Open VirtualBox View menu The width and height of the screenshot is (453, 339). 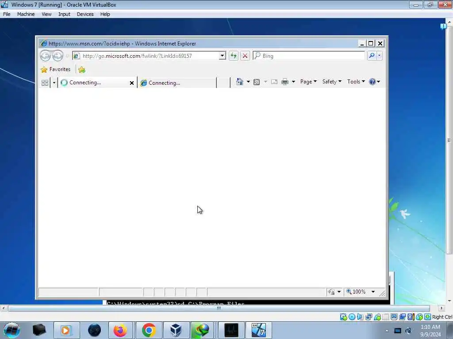point(46,14)
